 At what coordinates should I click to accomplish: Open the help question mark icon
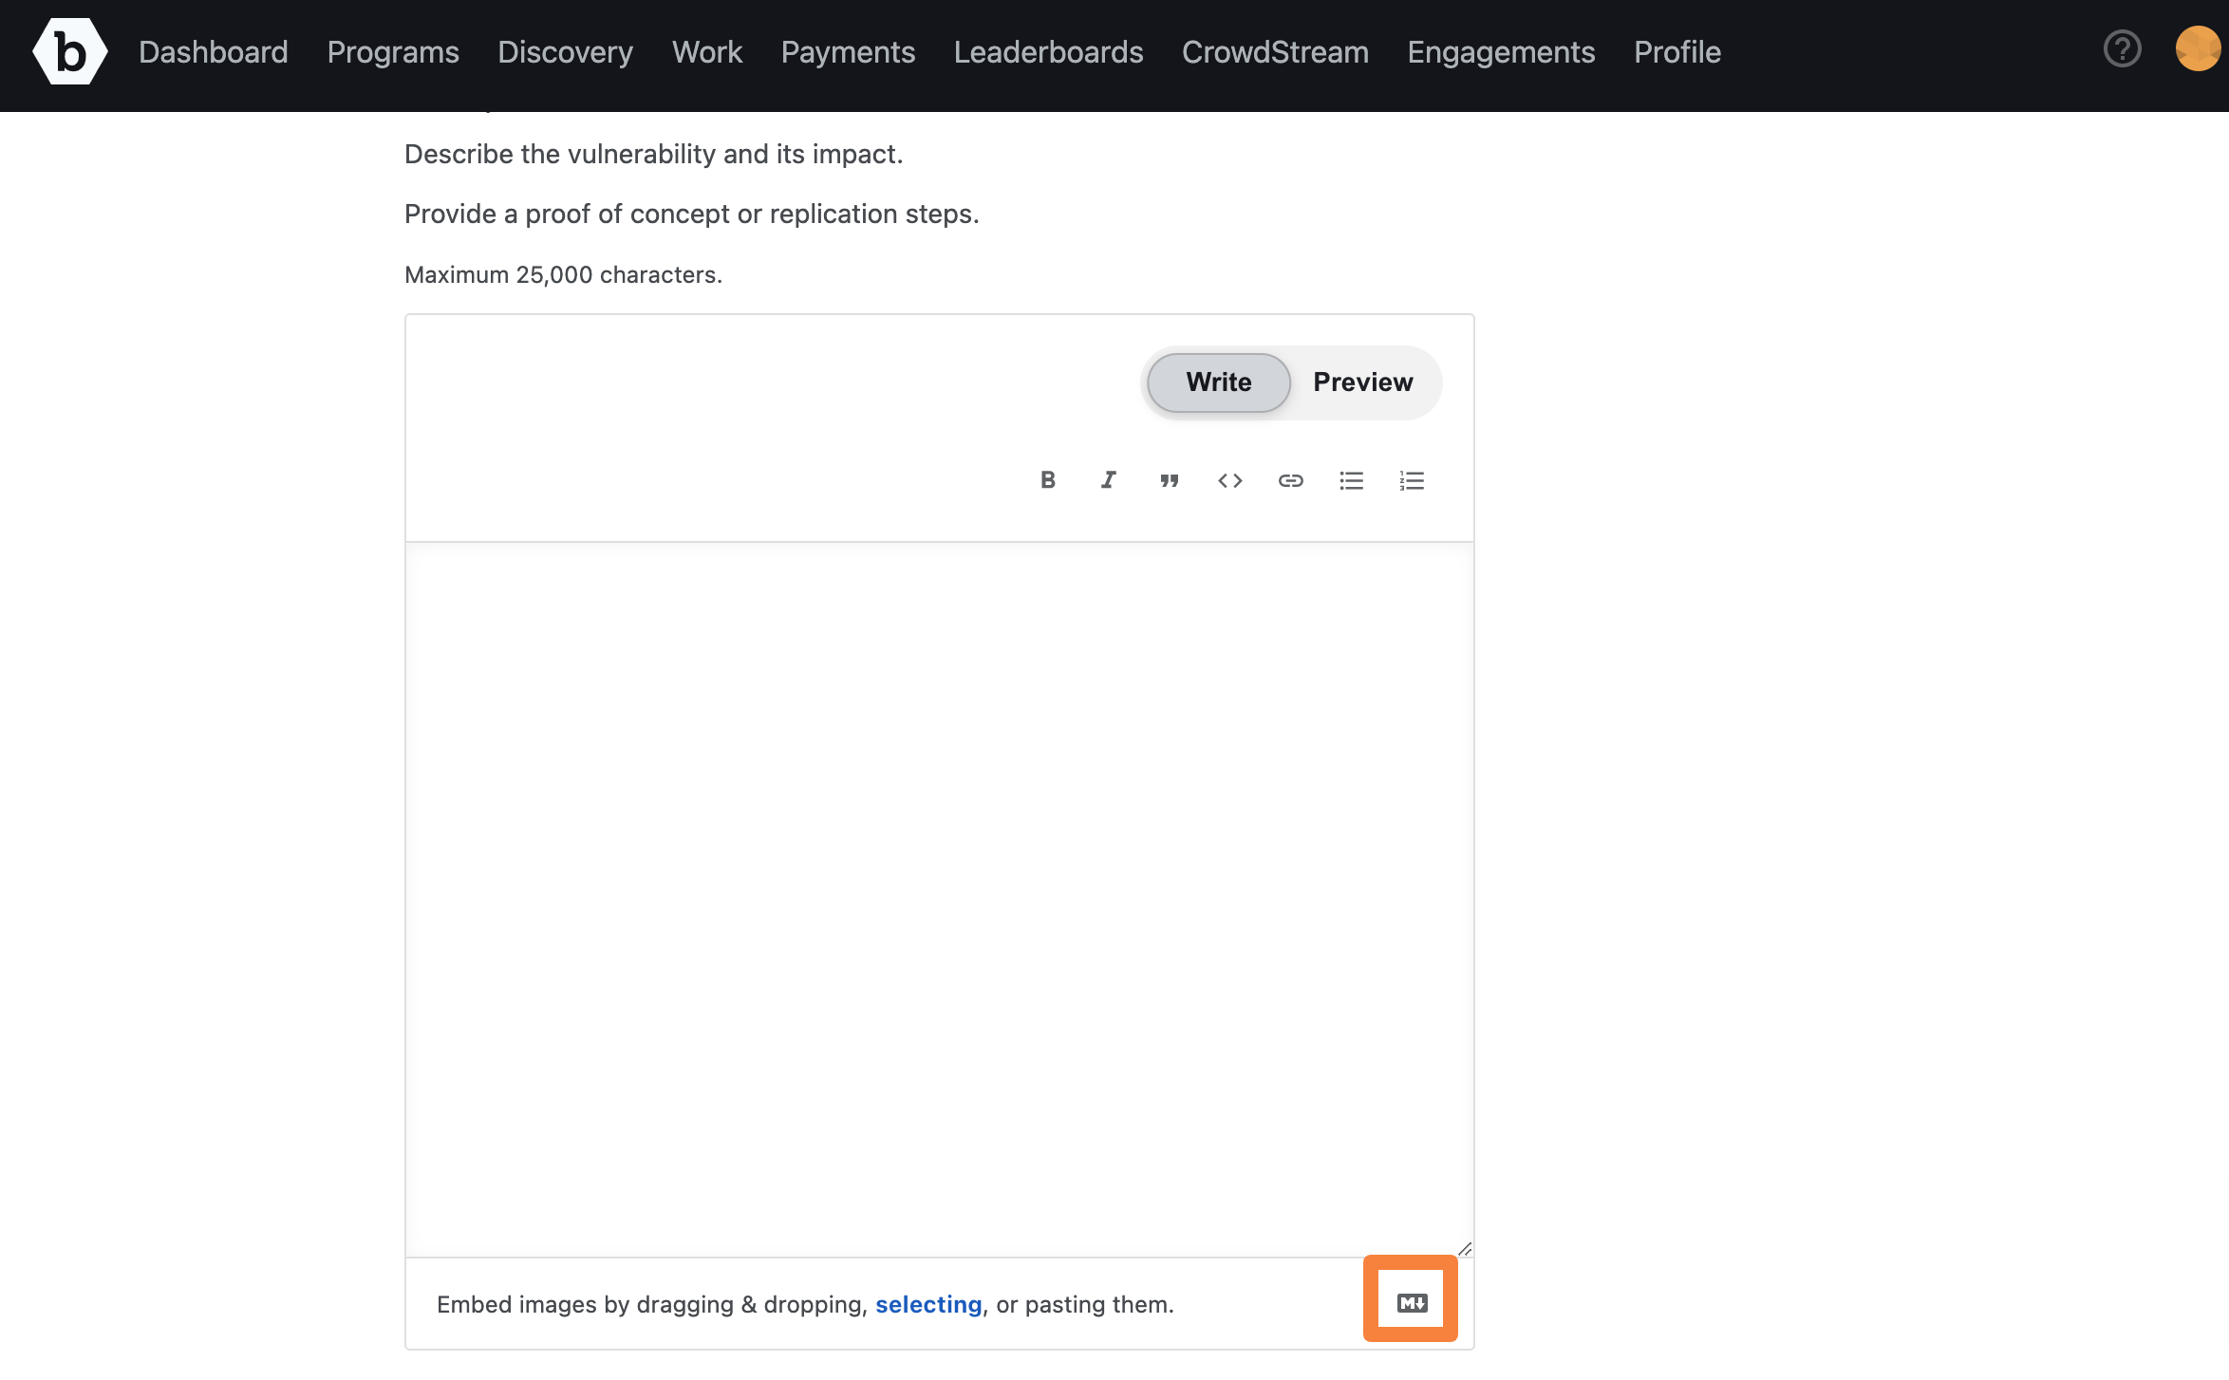point(2122,50)
